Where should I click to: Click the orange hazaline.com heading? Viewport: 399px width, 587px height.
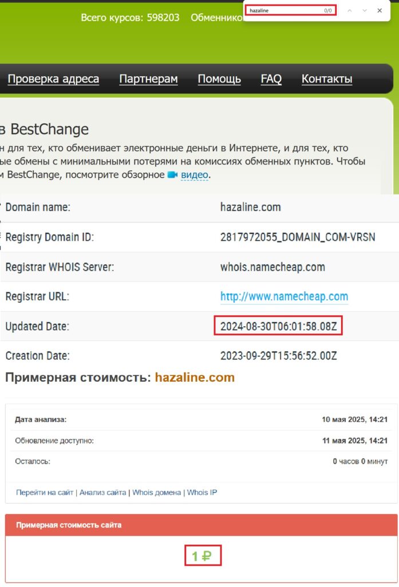(x=195, y=378)
